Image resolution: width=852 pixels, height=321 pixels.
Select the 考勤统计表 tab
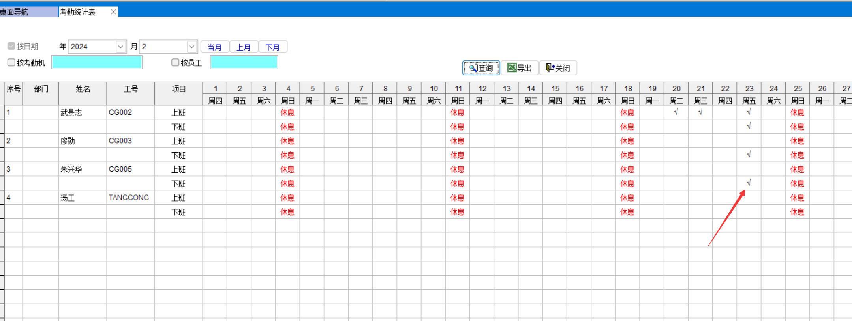(x=78, y=12)
